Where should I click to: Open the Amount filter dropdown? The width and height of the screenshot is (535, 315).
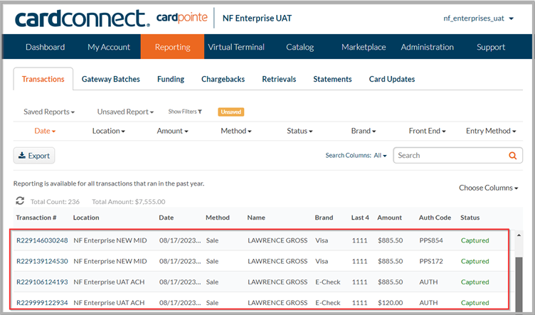pos(172,131)
